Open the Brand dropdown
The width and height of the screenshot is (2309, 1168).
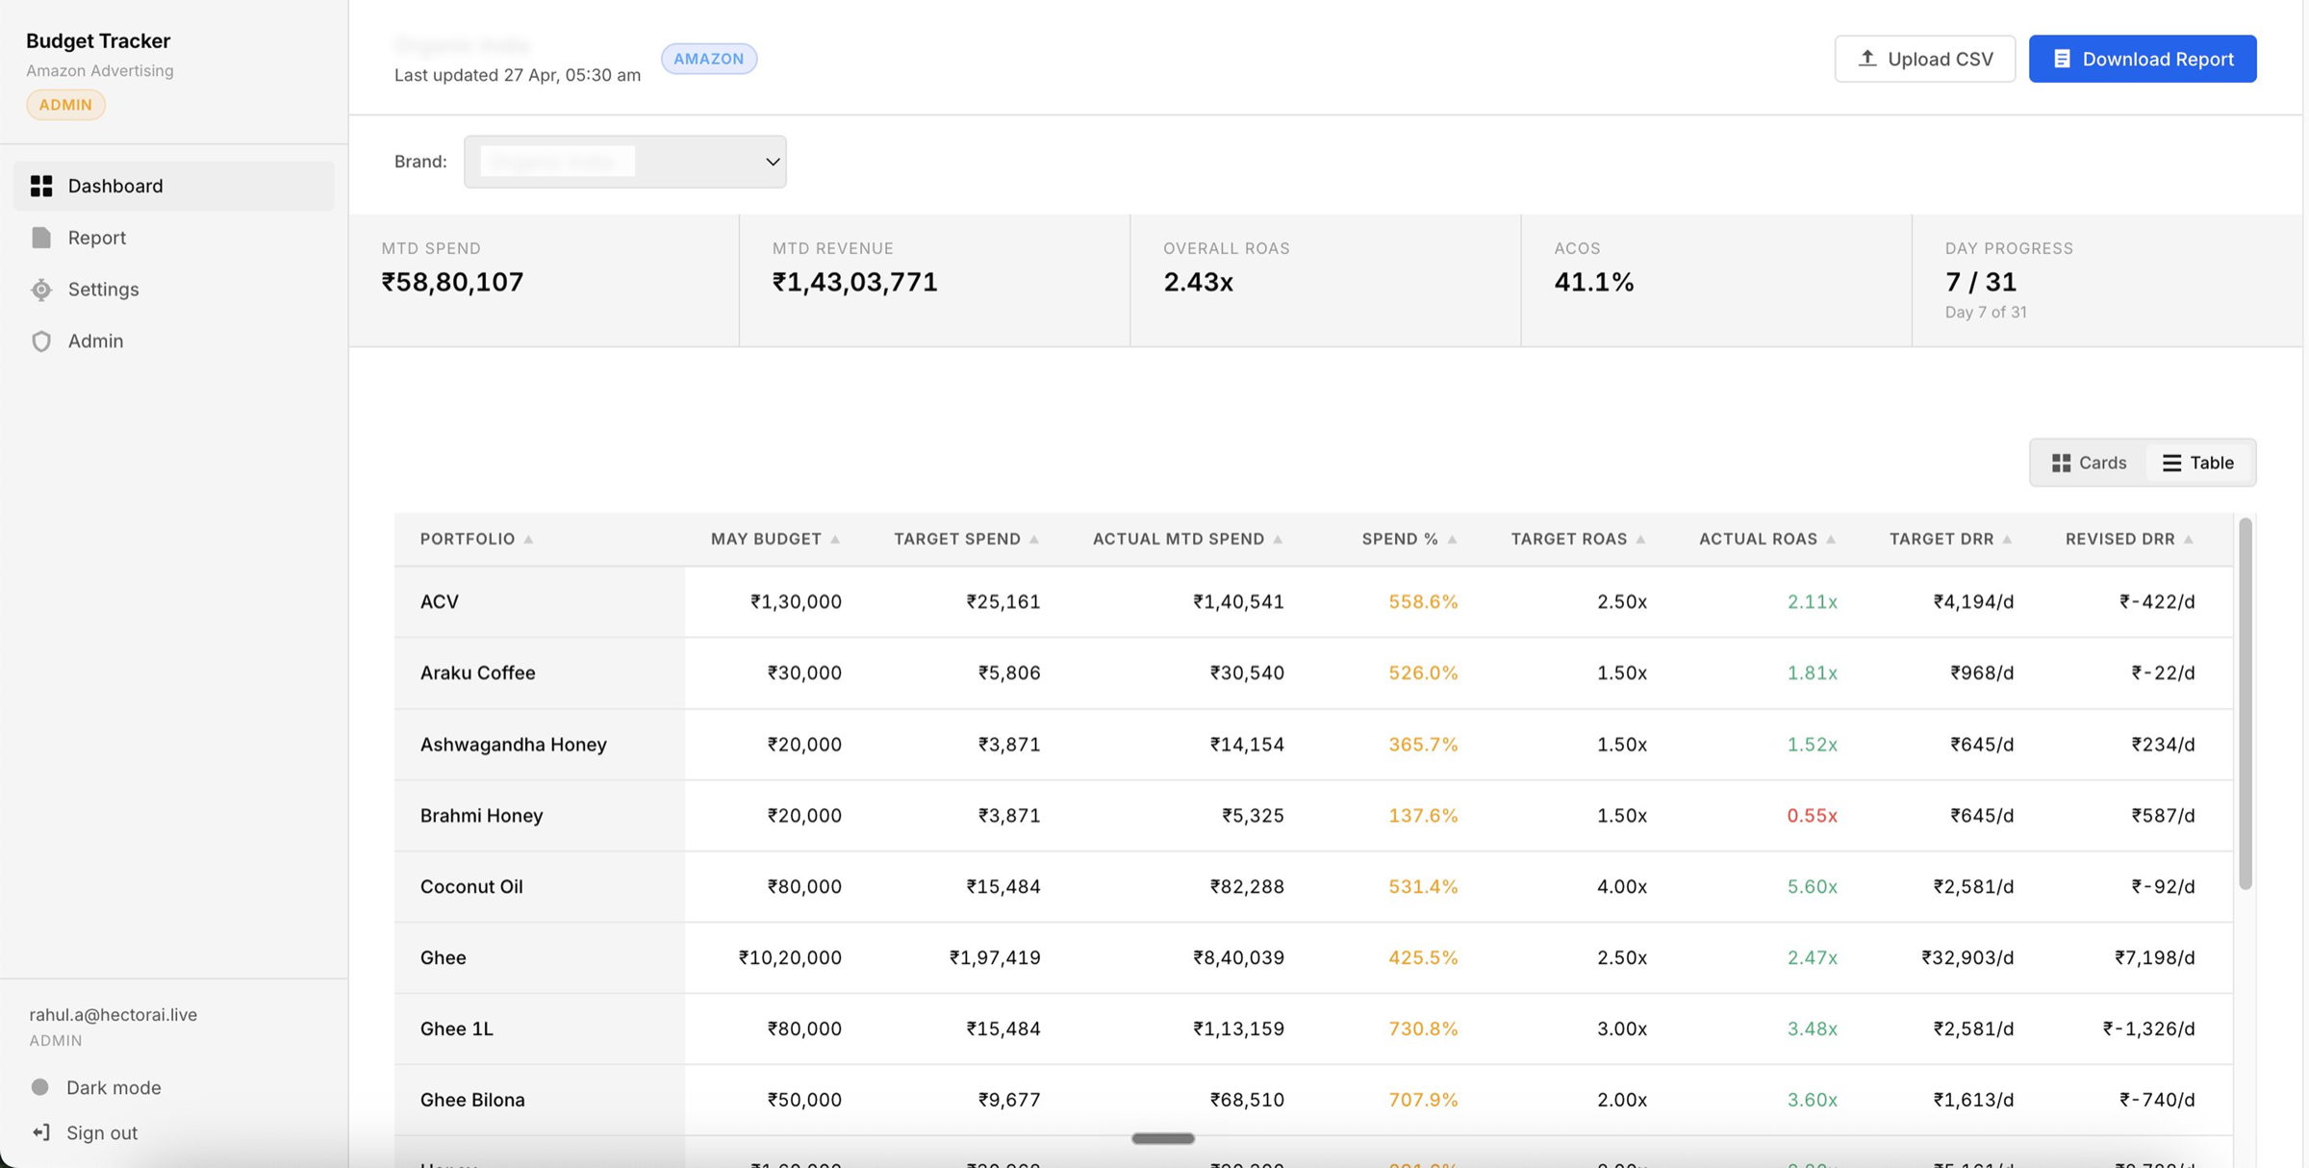point(625,162)
